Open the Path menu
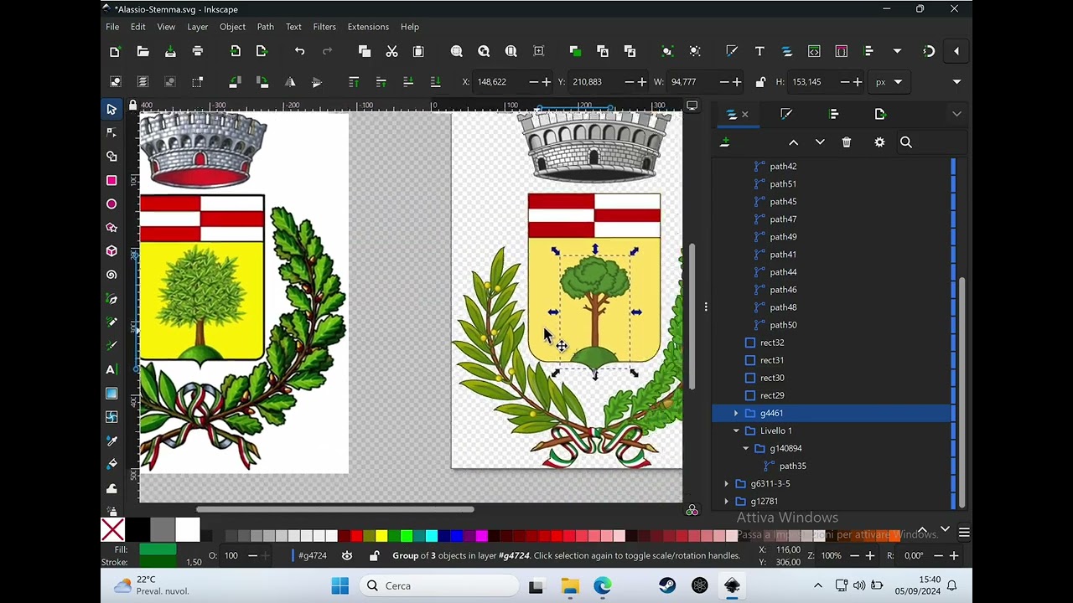Viewport: 1073px width, 603px height. click(x=265, y=27)
